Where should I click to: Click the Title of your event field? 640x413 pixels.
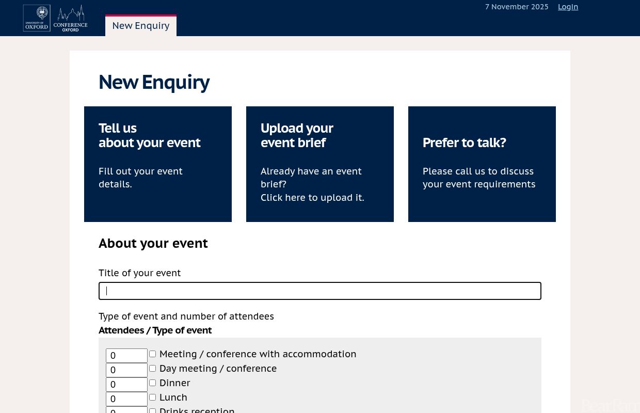tap(319, 291)
